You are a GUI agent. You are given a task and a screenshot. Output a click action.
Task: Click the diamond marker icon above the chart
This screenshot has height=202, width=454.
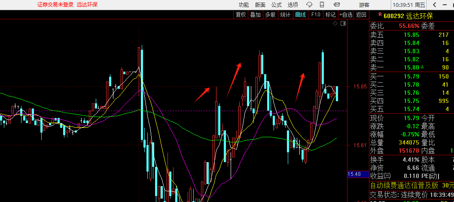click(x=335, y=24)
